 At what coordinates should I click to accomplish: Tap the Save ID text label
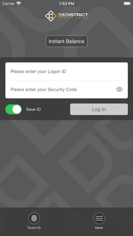[x=33, y=109]
